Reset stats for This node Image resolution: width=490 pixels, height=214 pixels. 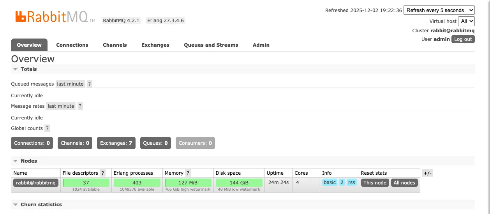[x=375, y=183]
